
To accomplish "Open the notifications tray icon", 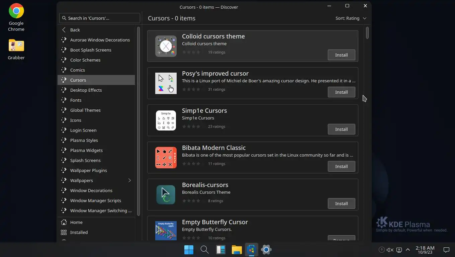I will click(x=446, y=250).
